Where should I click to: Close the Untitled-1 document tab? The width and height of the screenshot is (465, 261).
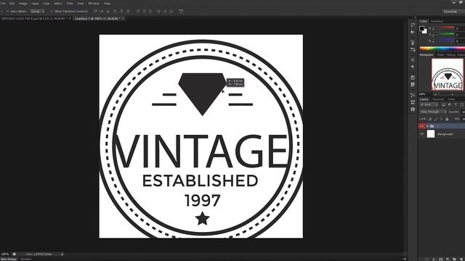123,18
